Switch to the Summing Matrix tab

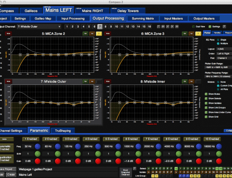143,18
